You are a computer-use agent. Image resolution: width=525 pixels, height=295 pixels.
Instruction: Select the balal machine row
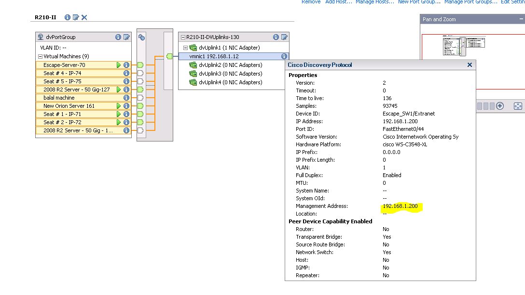coord(83,98)
